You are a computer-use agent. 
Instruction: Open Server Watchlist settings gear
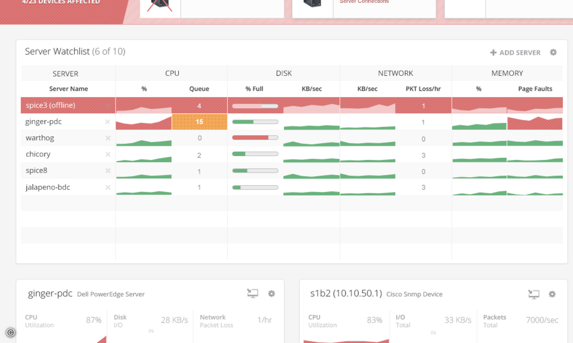pos(553,52)
